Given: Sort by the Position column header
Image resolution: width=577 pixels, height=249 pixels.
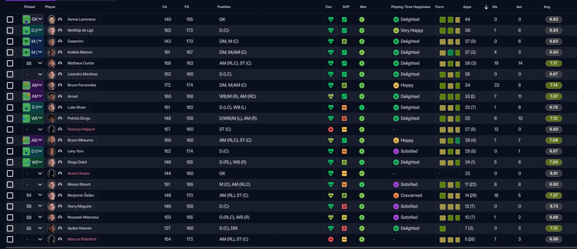Looking at the screenshot, I should [224, 7].
